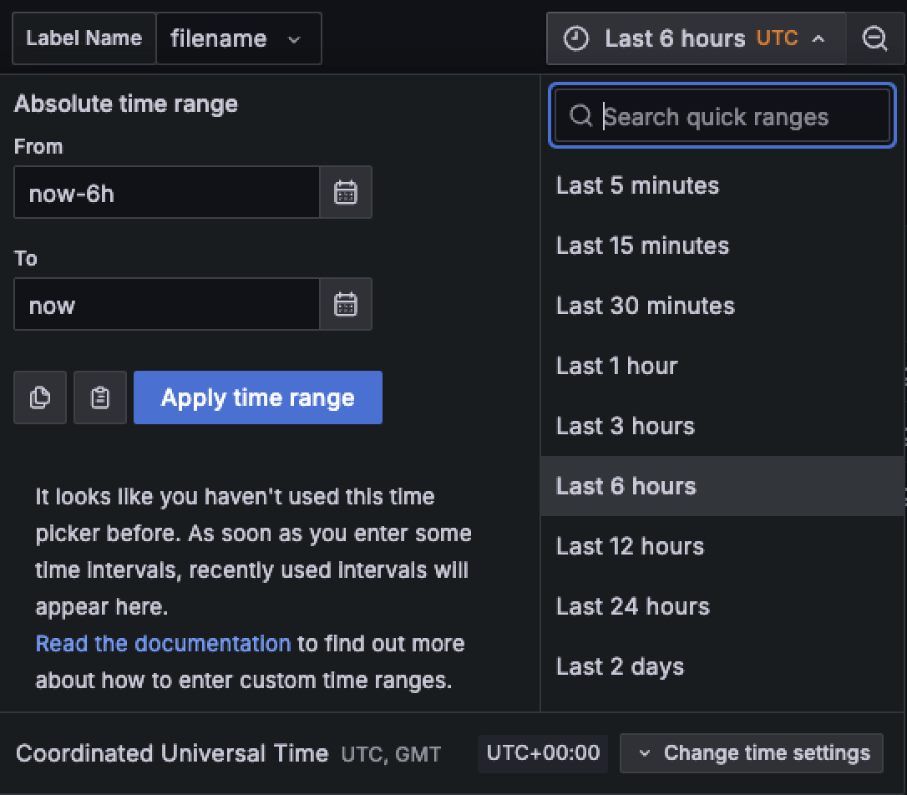Choose the Last 12 hours quick range
This screenshot has height=795, width=907.
click(x=629, y=545)
